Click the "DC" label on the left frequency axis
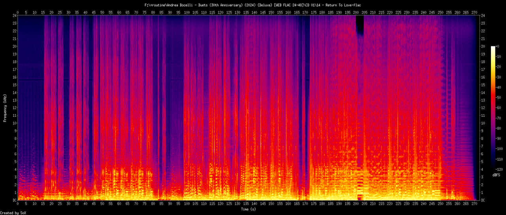The image size is (506, 215). click(x=14, y=200)
